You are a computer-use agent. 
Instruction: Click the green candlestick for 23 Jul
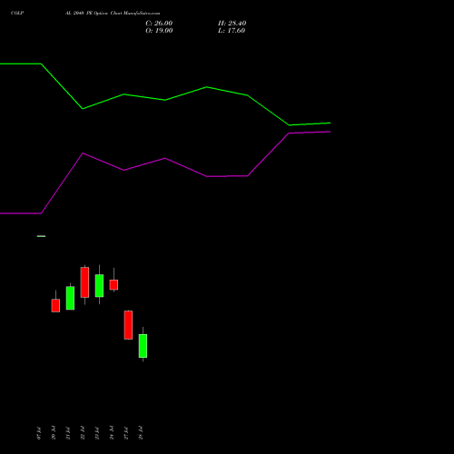pos(99,285)
